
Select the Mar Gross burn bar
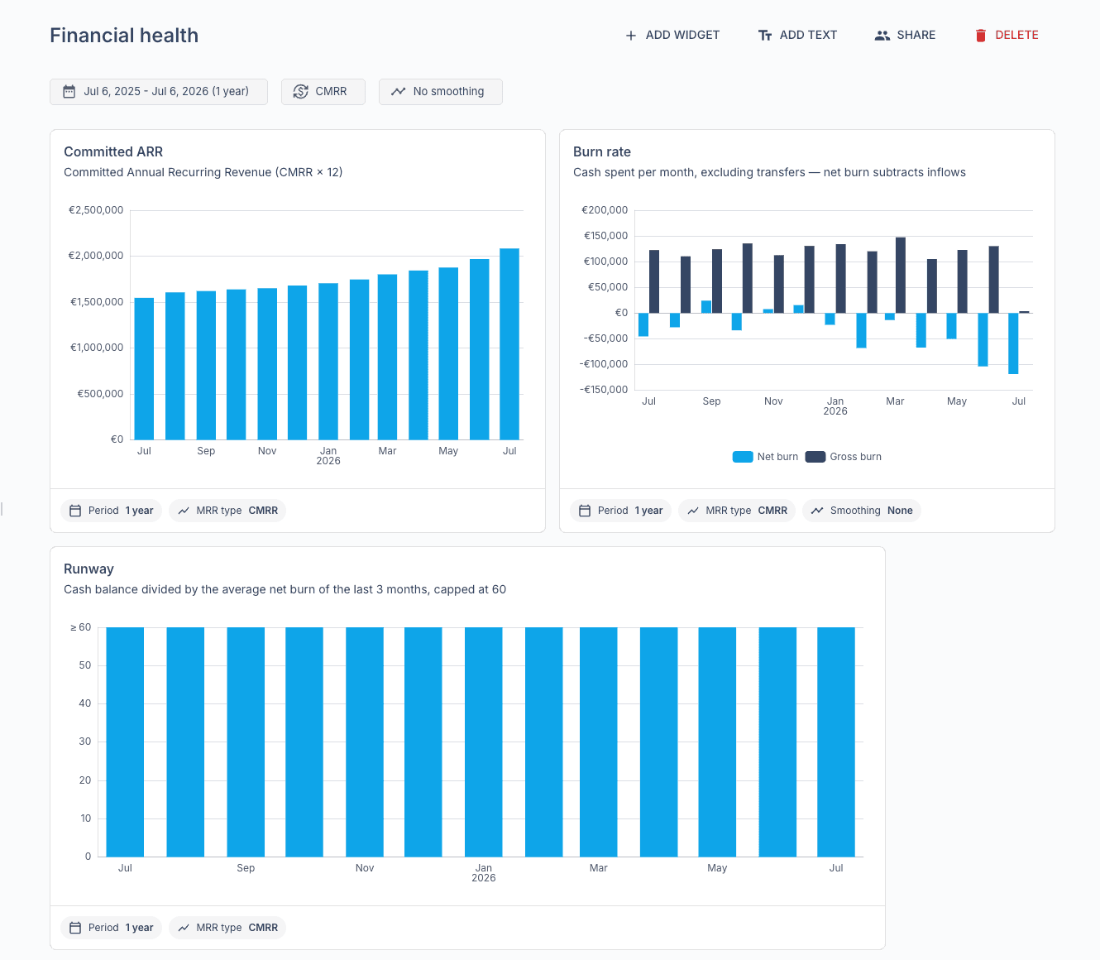901,276
